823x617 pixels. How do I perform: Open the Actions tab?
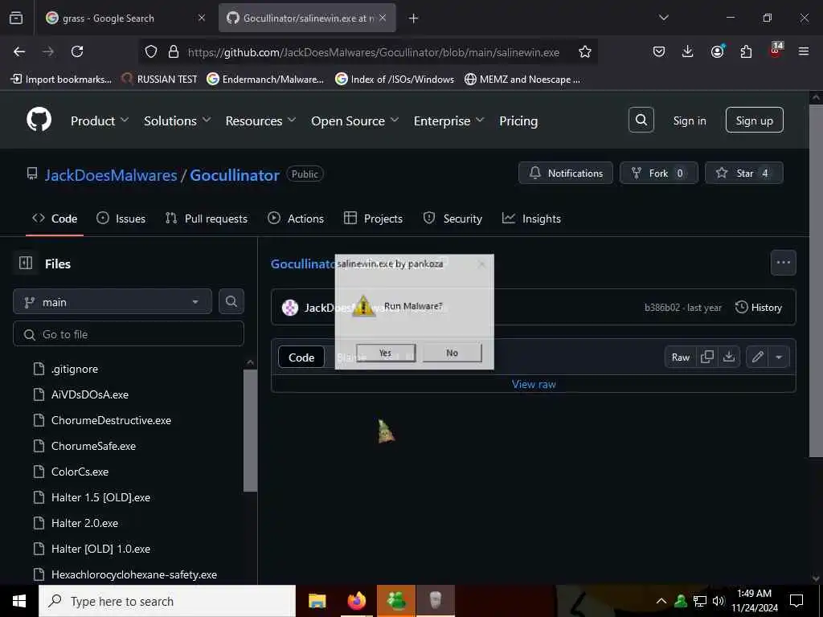tap(296, 219)
